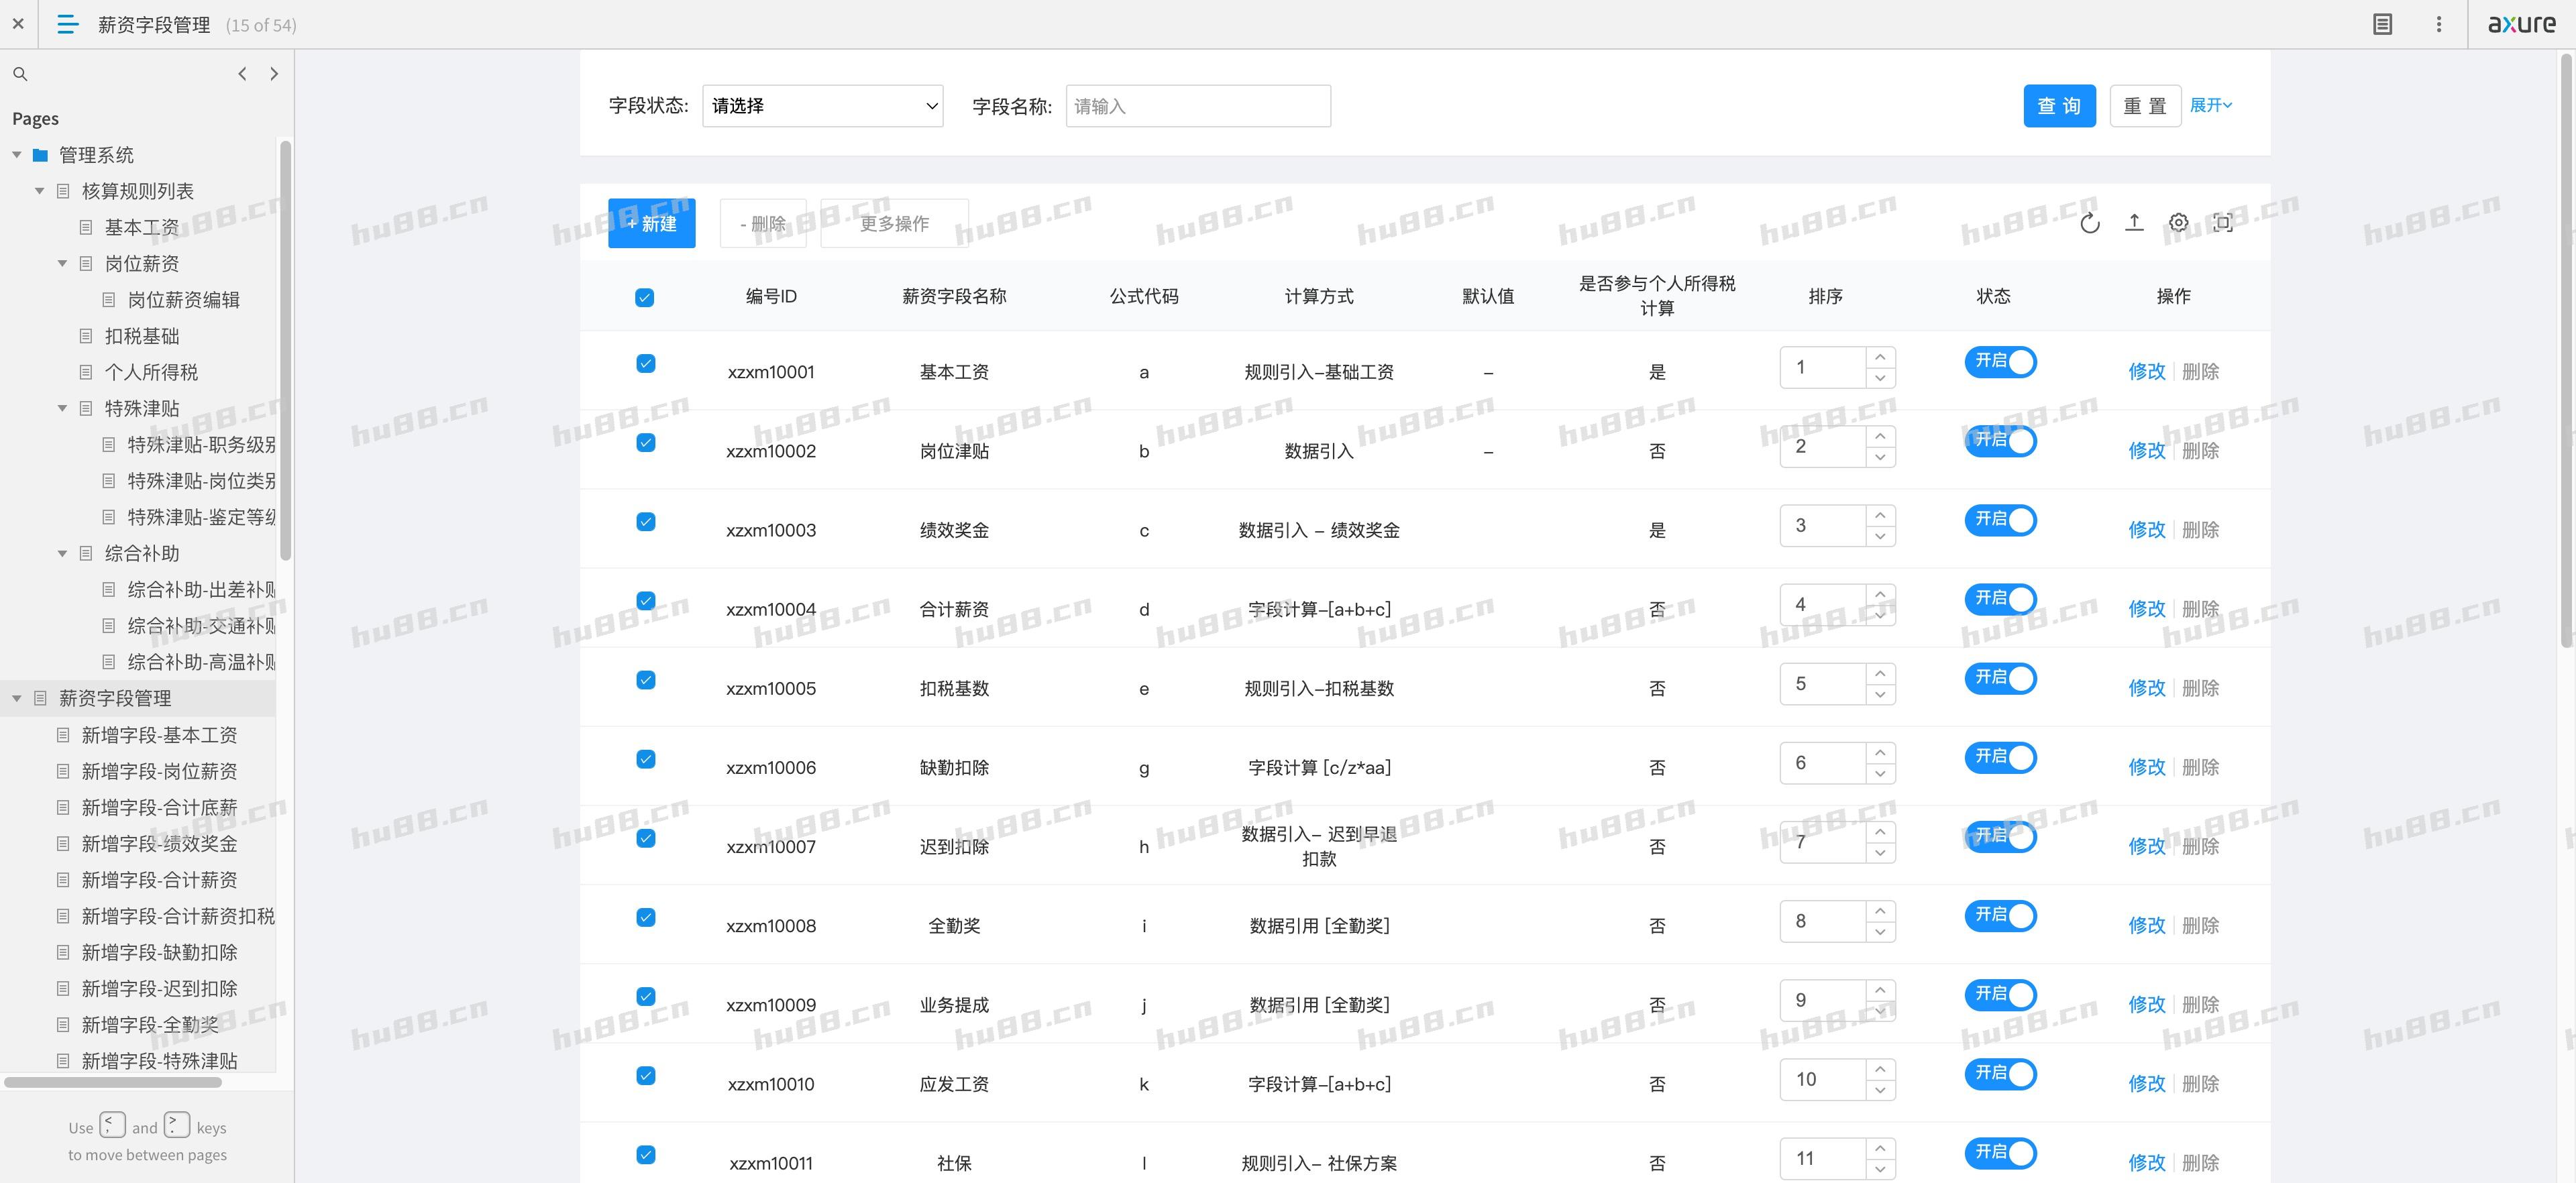2576x1183 pixels.
Task: Increase the sort value for xzxm10003 using the stepper
Action: (x=1881, y=515)
